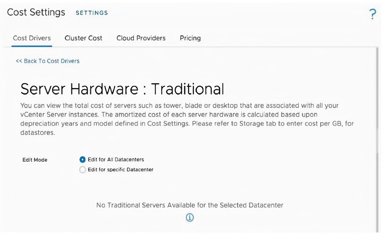Switch to the Pricing tab

click(190, 38)
